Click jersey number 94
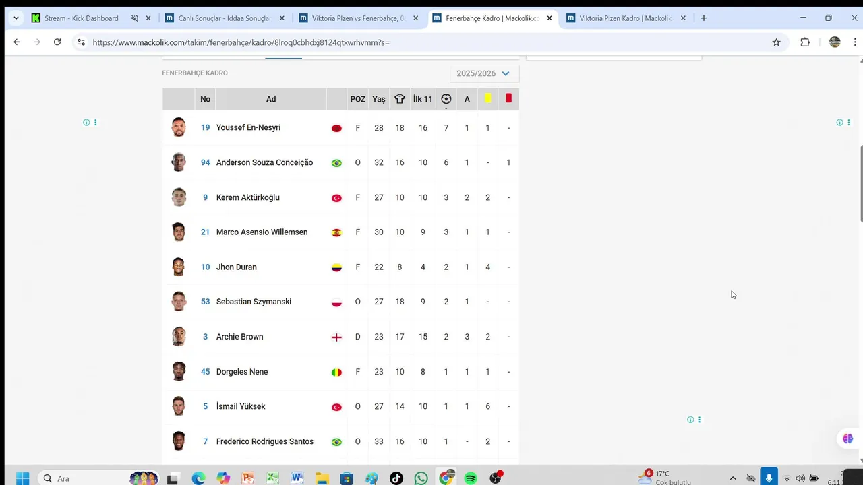Screen dimensions: 863x485 coord(205,162)
